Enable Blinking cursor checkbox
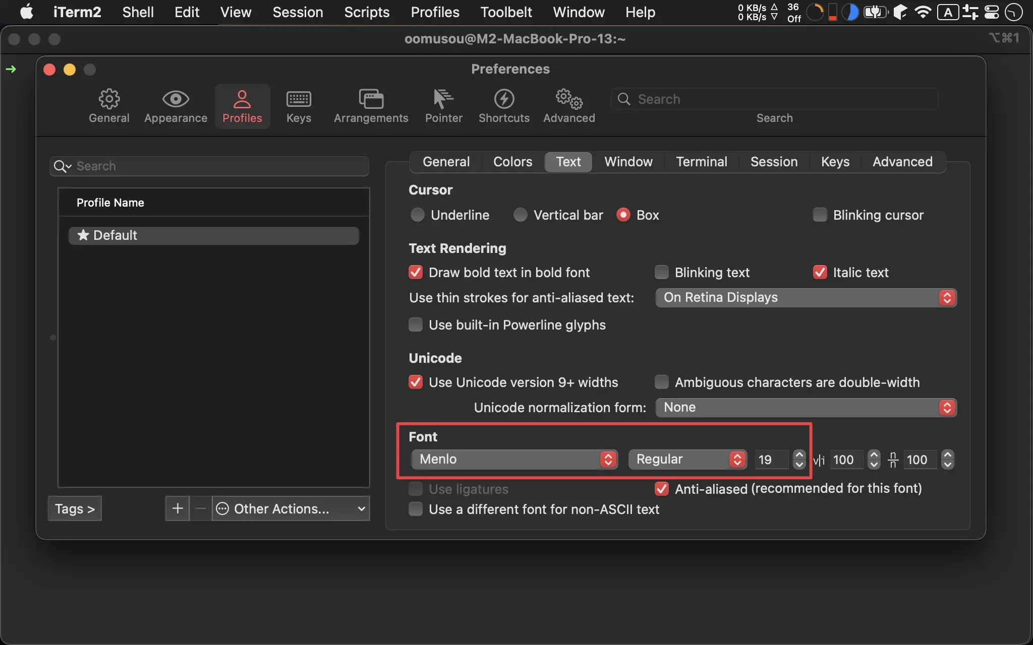Screen dimensions: 1033x645 [820, 215]
